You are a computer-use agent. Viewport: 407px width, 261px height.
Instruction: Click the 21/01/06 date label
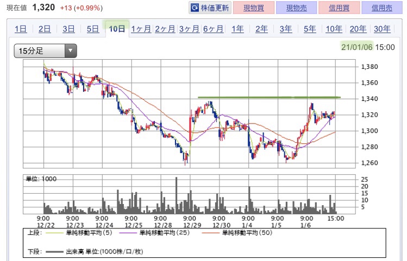[357, 47]
